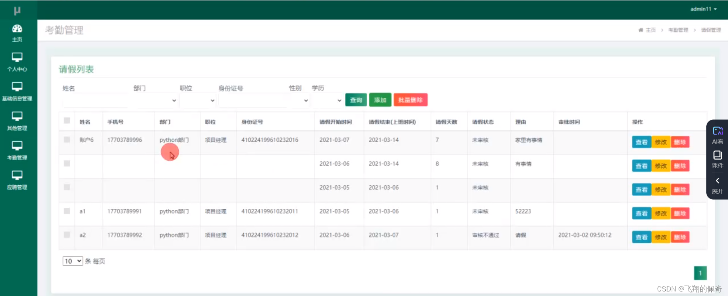Open the rows-per-page dropdown showing 10
Screen dimensions: 728x296
click(x=73, y=261)
